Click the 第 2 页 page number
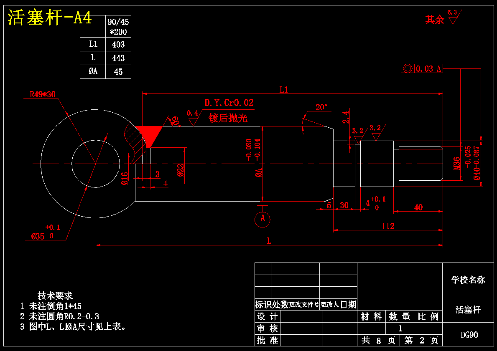Image resolution: width=497 pixels, height=351 pixels. coord(421,341)
